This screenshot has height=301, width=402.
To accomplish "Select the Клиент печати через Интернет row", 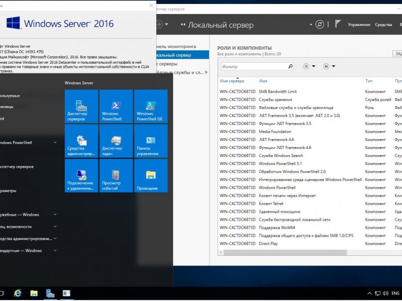I will coord(310,196).
